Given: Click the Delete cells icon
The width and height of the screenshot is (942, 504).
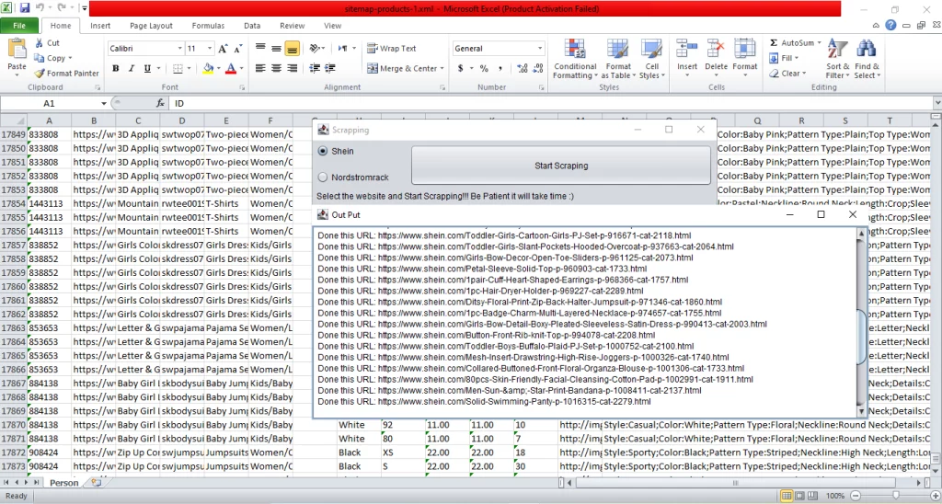Looking at the screenshot, I should point(716,50).
